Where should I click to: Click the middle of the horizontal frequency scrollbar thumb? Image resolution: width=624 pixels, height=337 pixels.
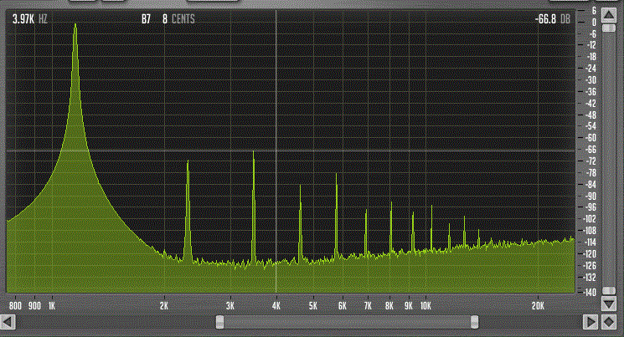[x=347, y=322]
